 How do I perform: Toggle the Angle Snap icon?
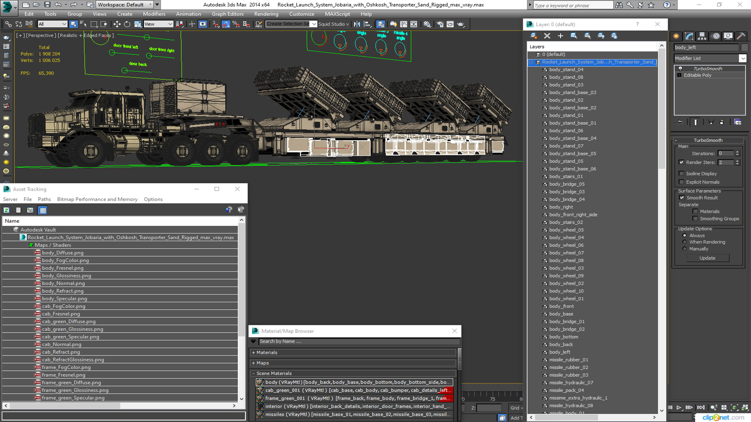tap(226, 24)
